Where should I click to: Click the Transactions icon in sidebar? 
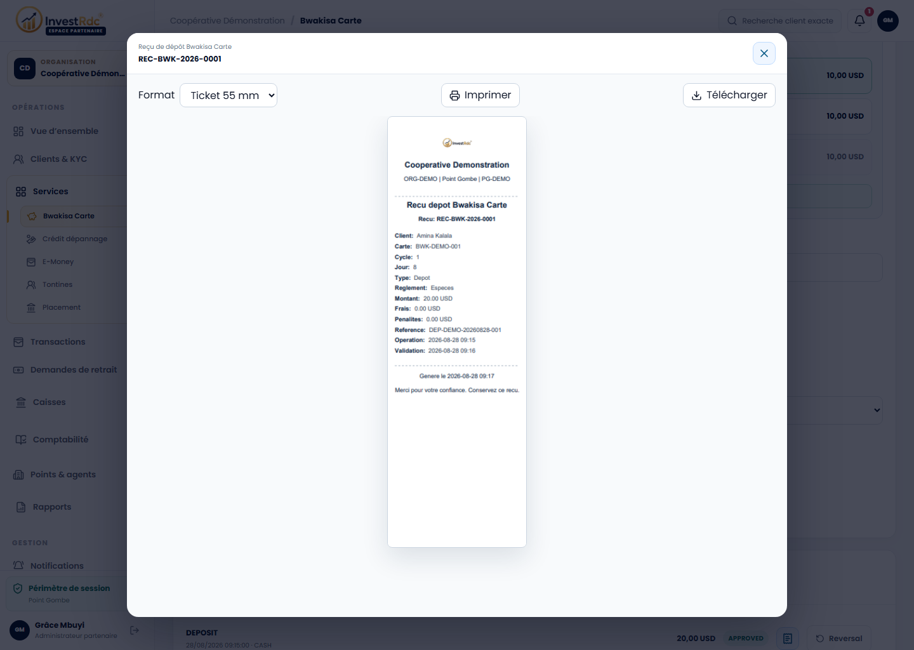pos(18,342)
